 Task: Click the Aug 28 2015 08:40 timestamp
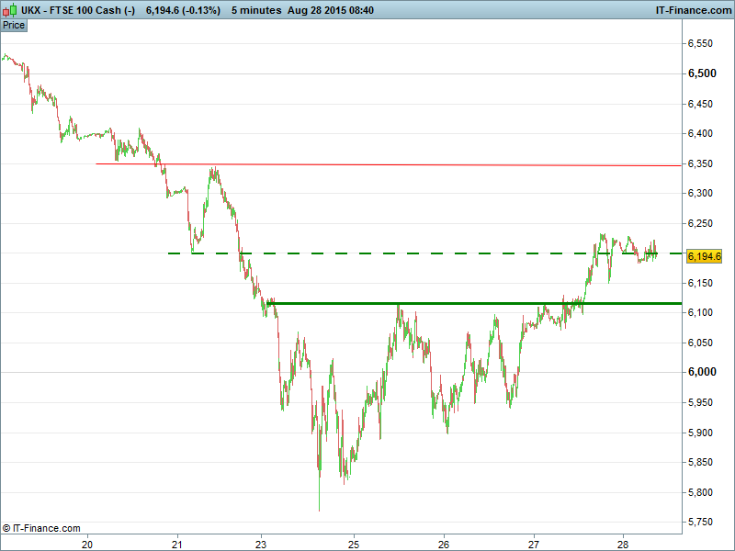(x=331, y=9)
